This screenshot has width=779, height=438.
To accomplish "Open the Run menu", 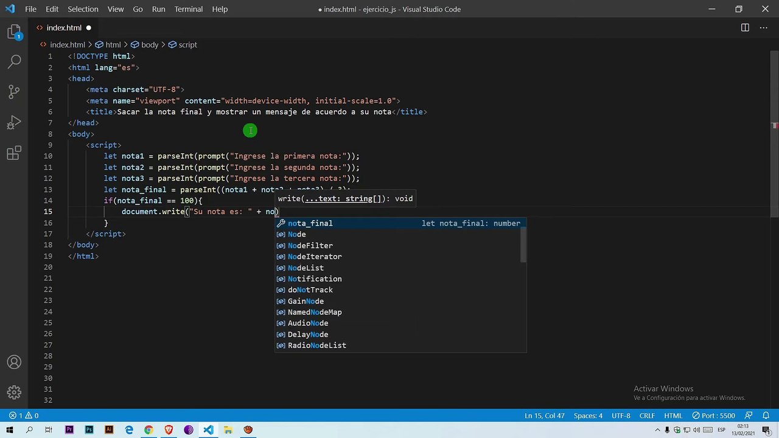I will coord(158,9).
